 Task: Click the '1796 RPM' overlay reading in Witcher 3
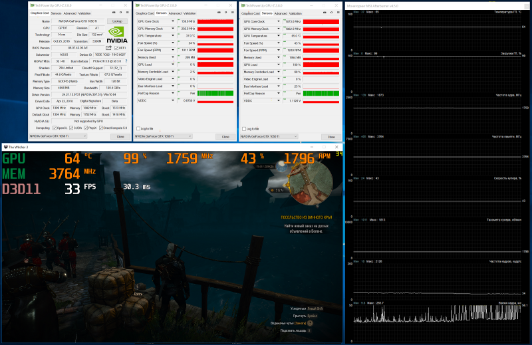307,158
